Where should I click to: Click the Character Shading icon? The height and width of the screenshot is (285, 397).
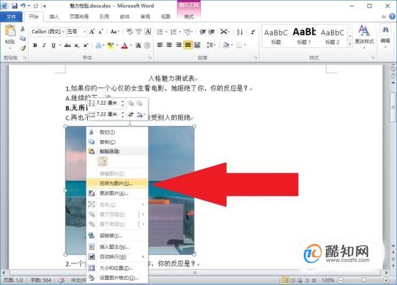click(x=138, y=45)
